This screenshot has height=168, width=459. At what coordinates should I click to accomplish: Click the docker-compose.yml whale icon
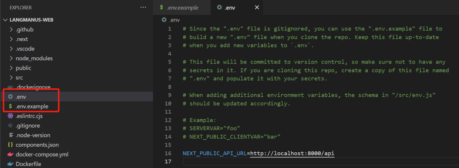pyautogui.click(x=11, y=154)
